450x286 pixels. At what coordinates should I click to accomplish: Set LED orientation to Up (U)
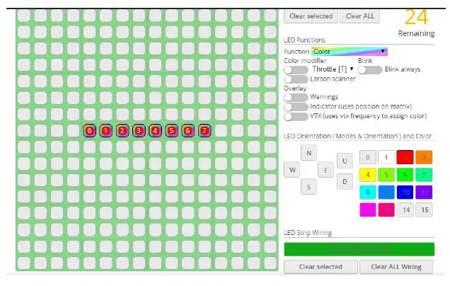click(x=345, y=161)
